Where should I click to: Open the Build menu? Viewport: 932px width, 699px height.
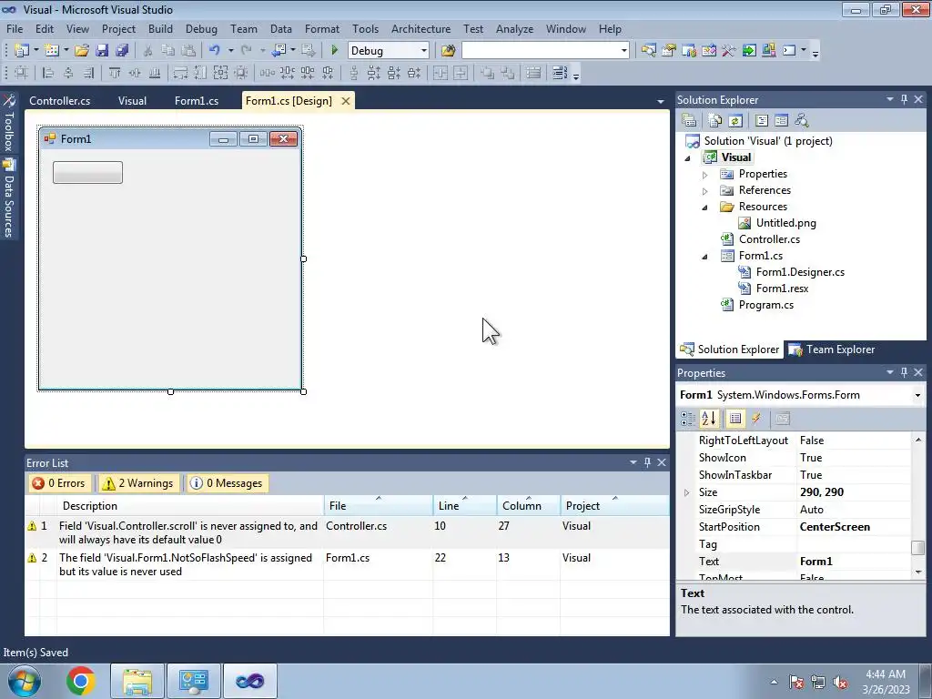pyautogui.click(x=160, y=28)
